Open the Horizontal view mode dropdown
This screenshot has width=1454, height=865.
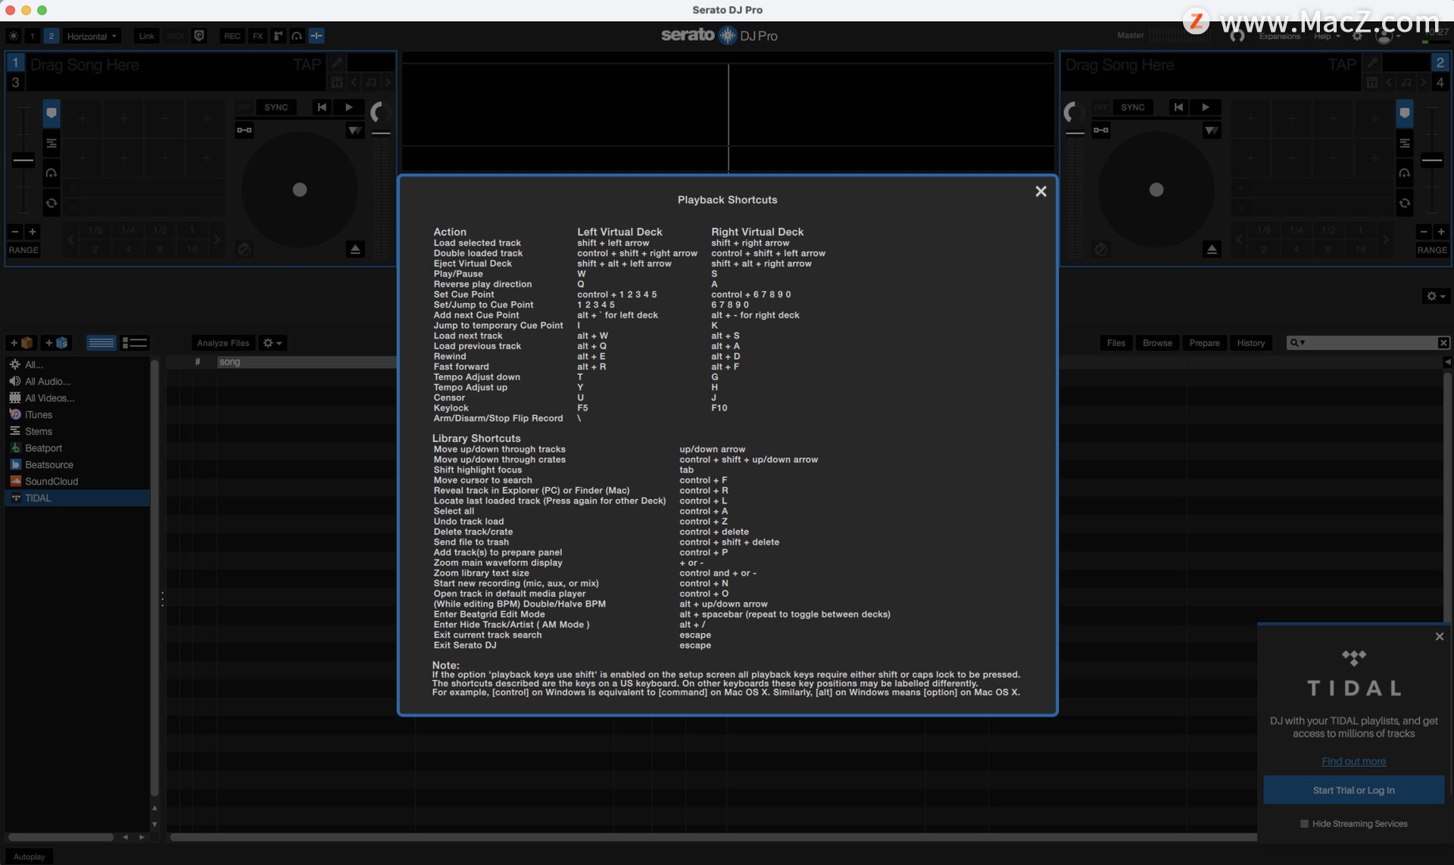pos(92,36)
